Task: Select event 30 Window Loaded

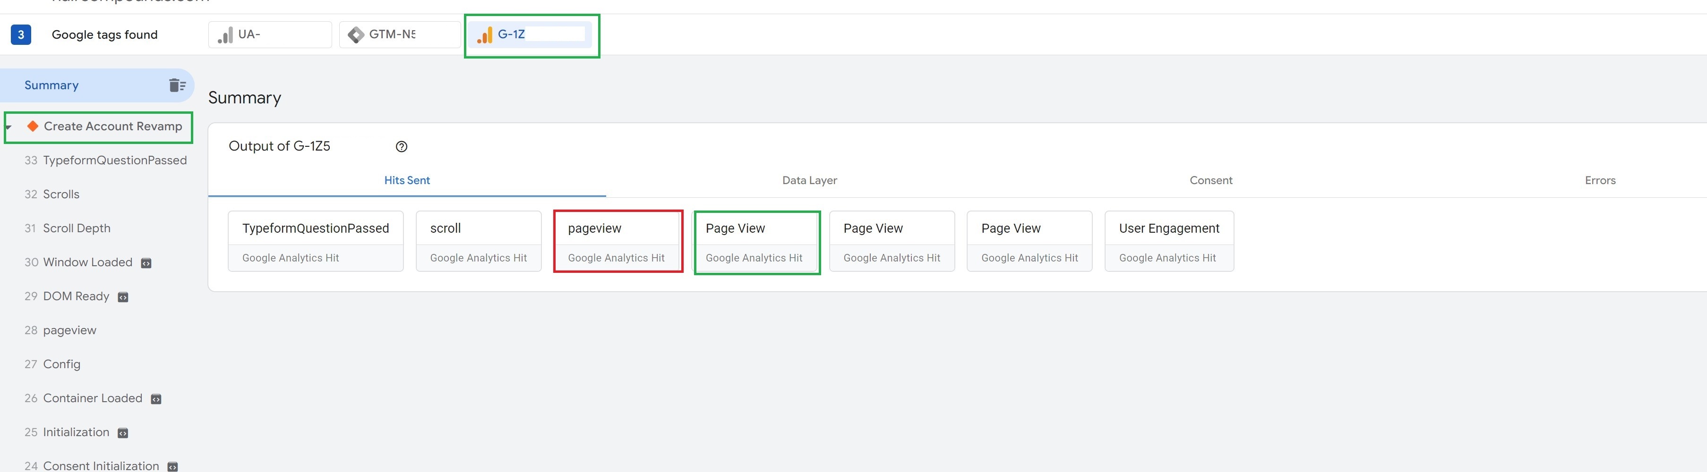Action: (78, 262)
